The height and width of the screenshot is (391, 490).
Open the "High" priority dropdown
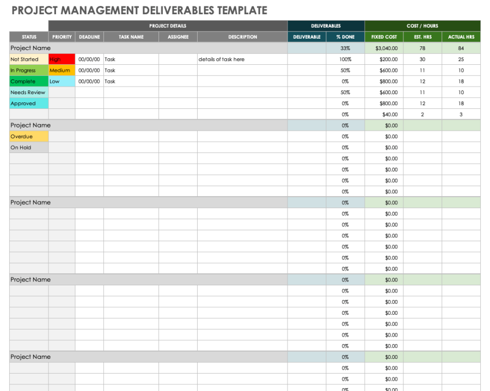point(61,59)
